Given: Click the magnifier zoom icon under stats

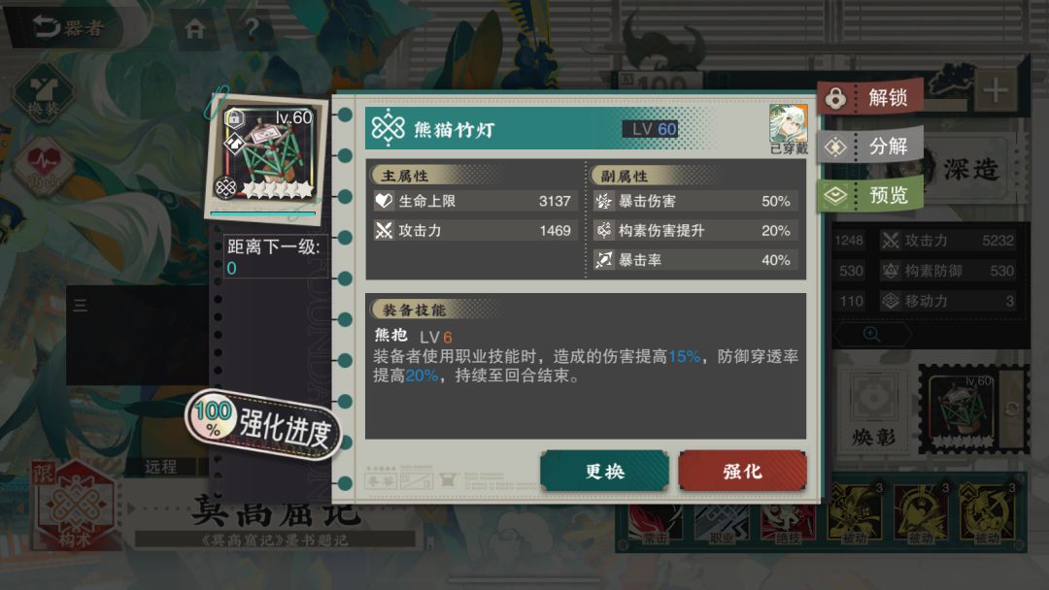Looking at the screenshot, I should pyautogui.click(x=871, y=334).
